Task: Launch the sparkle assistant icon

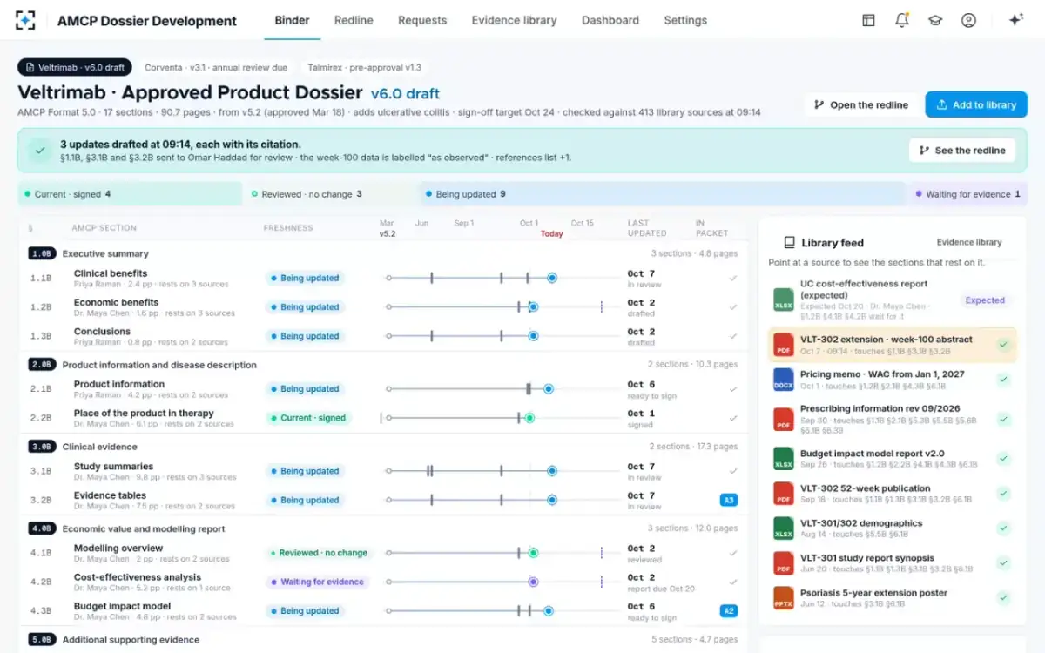Action: pos(1015,20)
